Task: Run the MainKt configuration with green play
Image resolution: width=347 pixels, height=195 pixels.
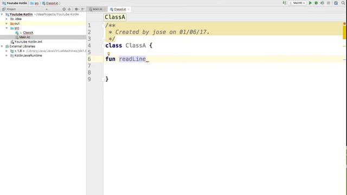Action: [x=310, y=3]
